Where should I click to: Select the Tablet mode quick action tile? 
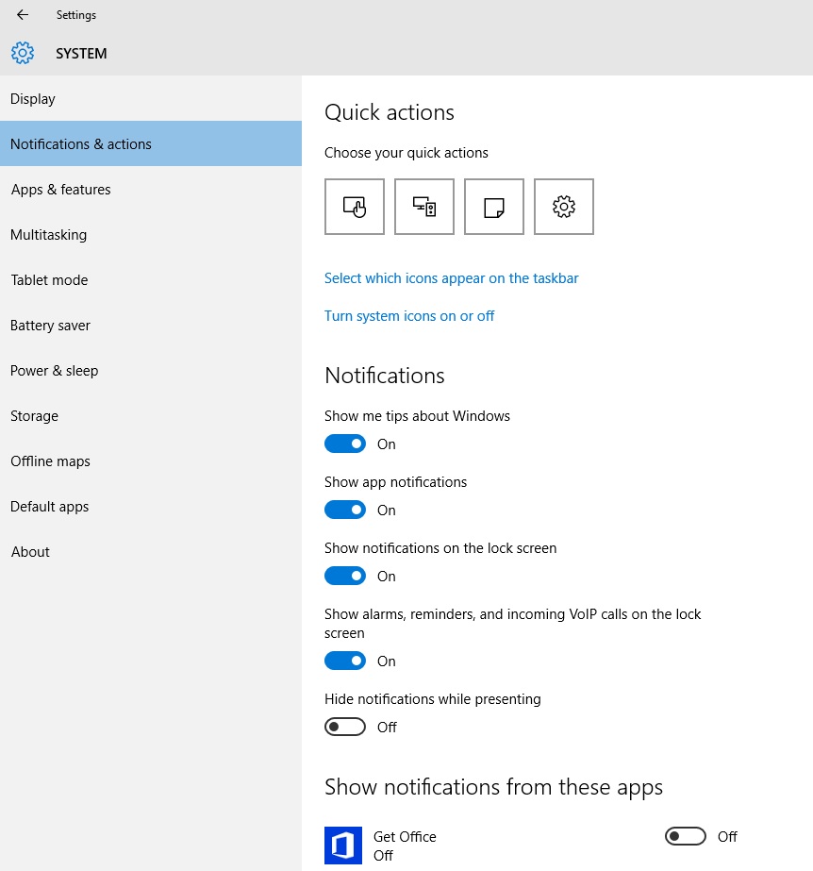coord(355,207)
